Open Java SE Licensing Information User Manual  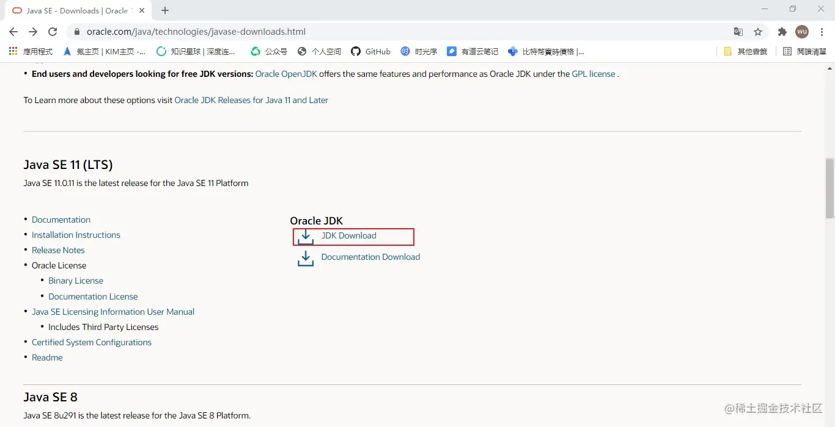click(113, 312)
